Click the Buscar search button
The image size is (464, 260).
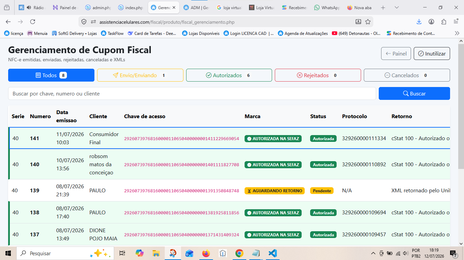414,93
